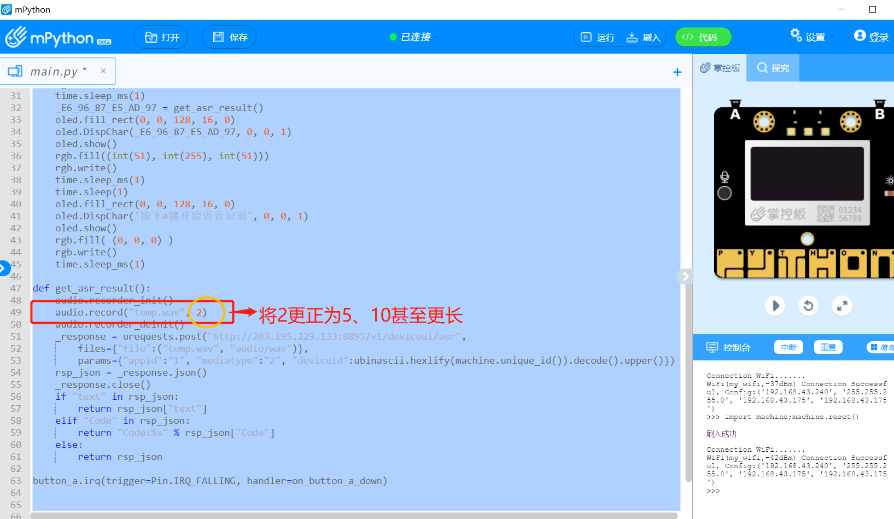Click the rgb.fill( (0, 0, 0) ) line

[114, 240]
